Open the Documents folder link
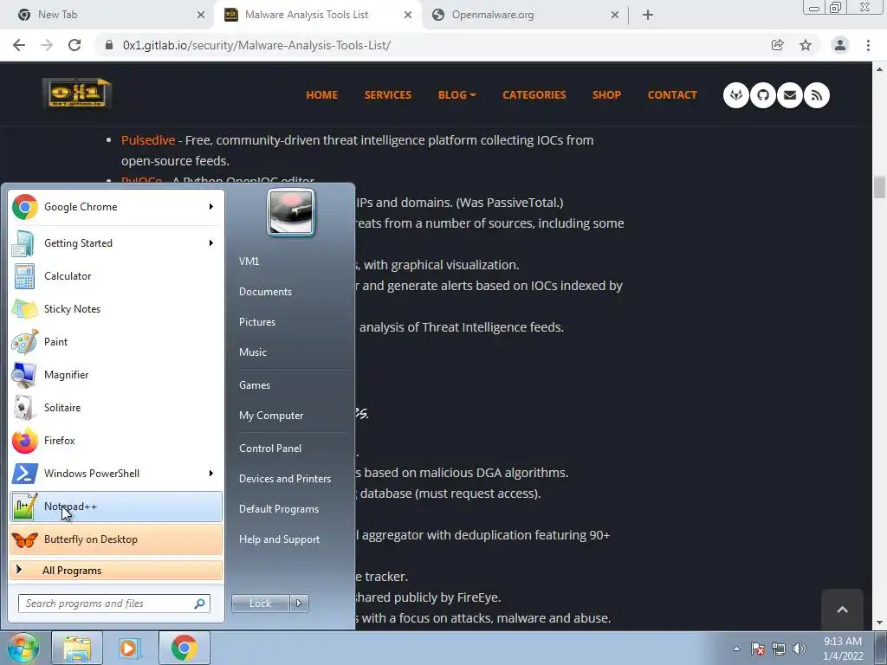Viewport: 887px width, 665px height. [x=265, y=292]
